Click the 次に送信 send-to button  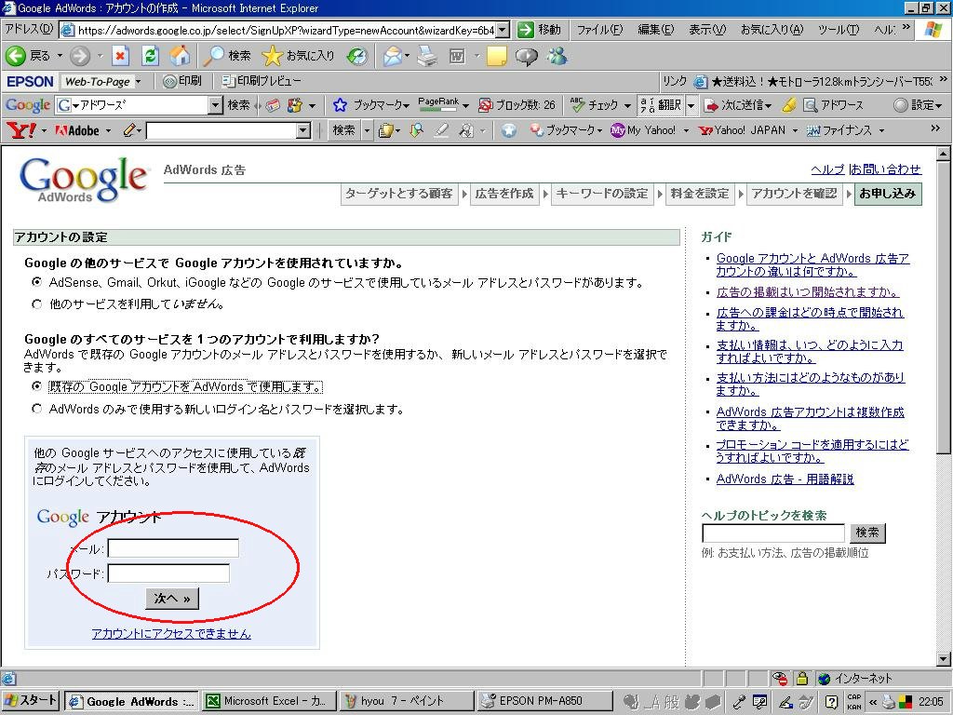(738, 105)
